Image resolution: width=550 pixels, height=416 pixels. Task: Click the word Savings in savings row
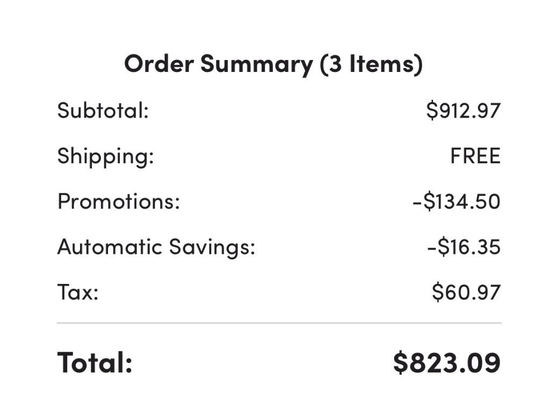[212, 247]
